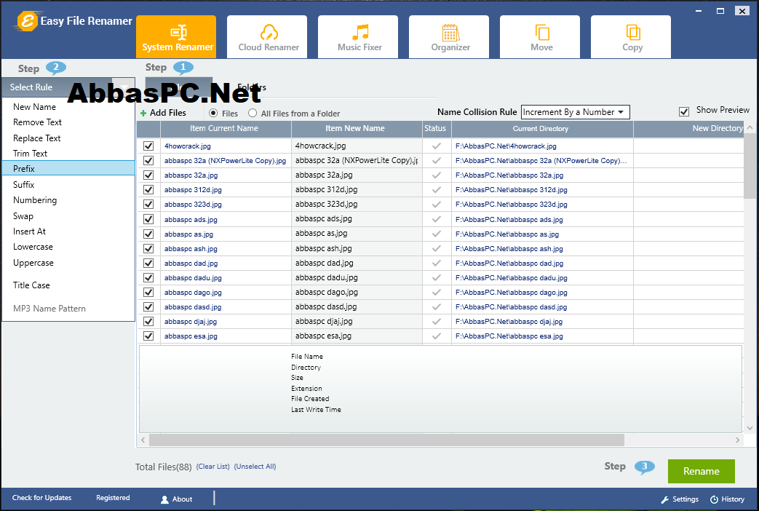The width and height of the screenshot is (759, 511).
Task: Click the horizontal scrollbar thumb
Action: 386,440
